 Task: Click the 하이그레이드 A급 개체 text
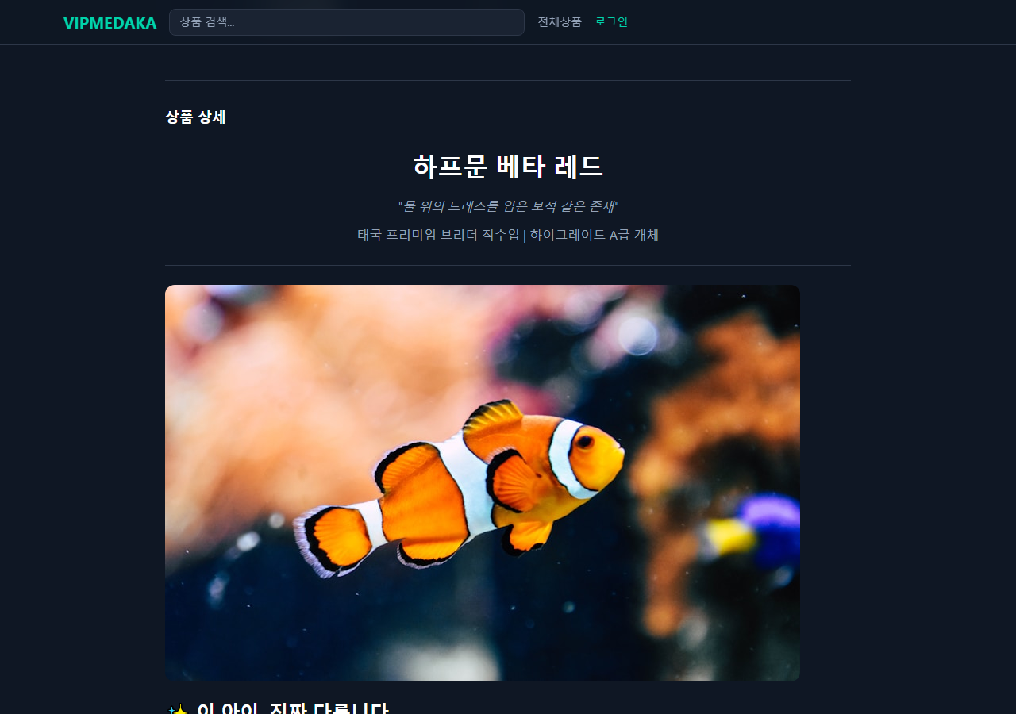[595, 235]
